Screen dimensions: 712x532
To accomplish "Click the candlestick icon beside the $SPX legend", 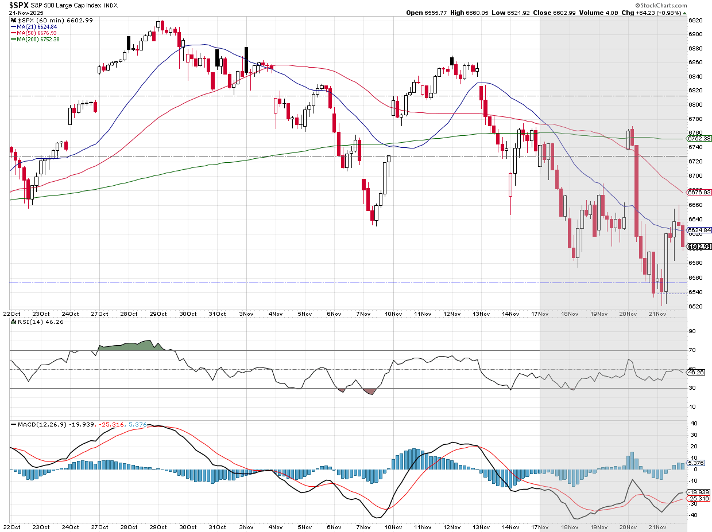I will 12,20.
